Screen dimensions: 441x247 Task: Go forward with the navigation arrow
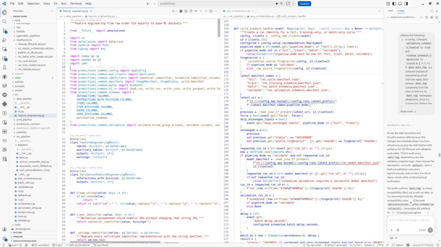point(154,4)
